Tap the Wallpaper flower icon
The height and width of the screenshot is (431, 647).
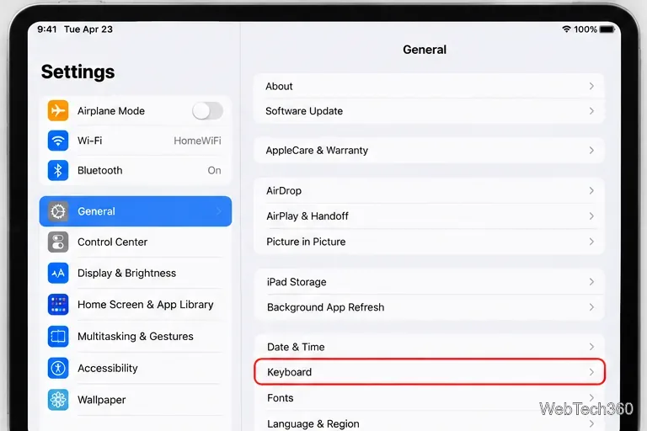(x=58, y=400)
